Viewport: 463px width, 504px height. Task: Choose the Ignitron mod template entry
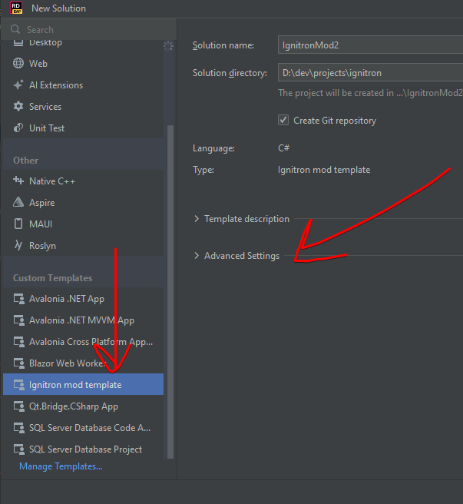(x=83, y=384)
